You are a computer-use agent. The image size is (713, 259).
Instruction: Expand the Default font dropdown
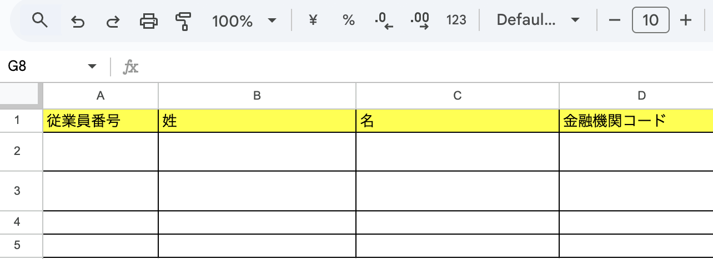pyautogui.click(x=537, y=20)
